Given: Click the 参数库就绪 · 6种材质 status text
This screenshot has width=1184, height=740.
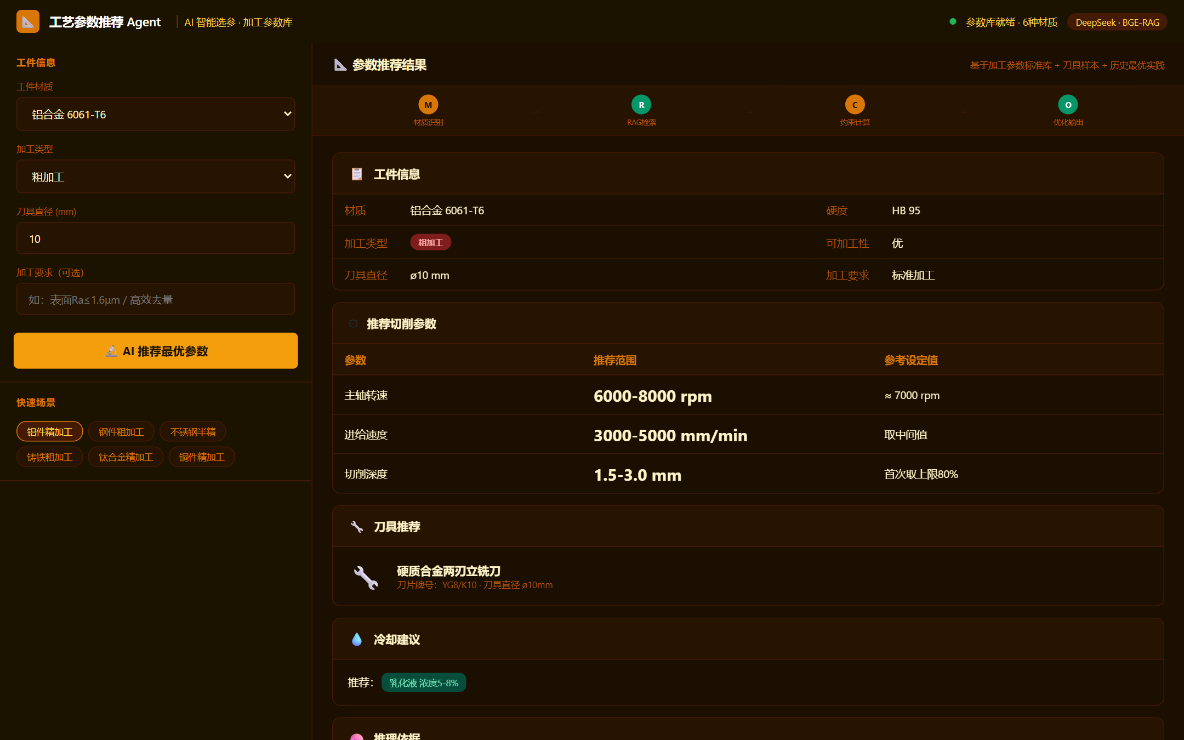Looking at the screenshot, I should point(1011,22).
